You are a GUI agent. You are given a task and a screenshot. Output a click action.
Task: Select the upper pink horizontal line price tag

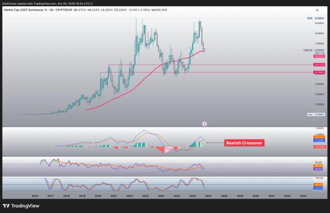319,65
